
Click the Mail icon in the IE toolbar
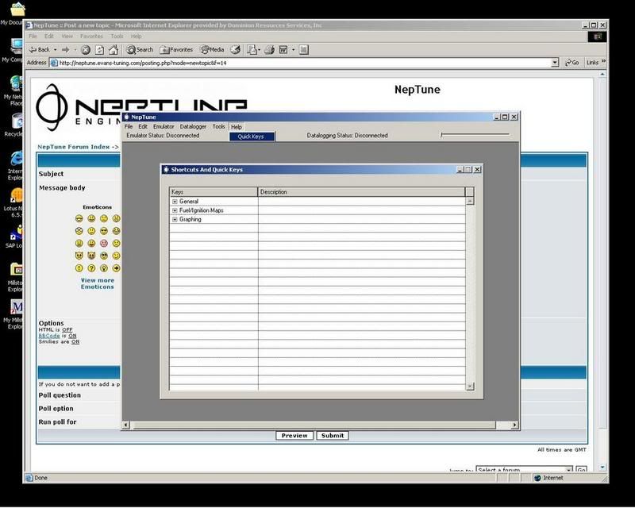(252, 50)
